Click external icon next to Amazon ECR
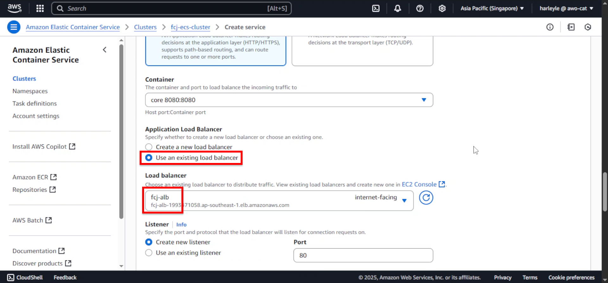Viewport: 608px width, 283px height. coord(54,177)
